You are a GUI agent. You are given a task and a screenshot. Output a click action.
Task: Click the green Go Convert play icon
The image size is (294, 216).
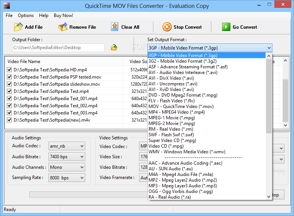[x=226, y=27]
